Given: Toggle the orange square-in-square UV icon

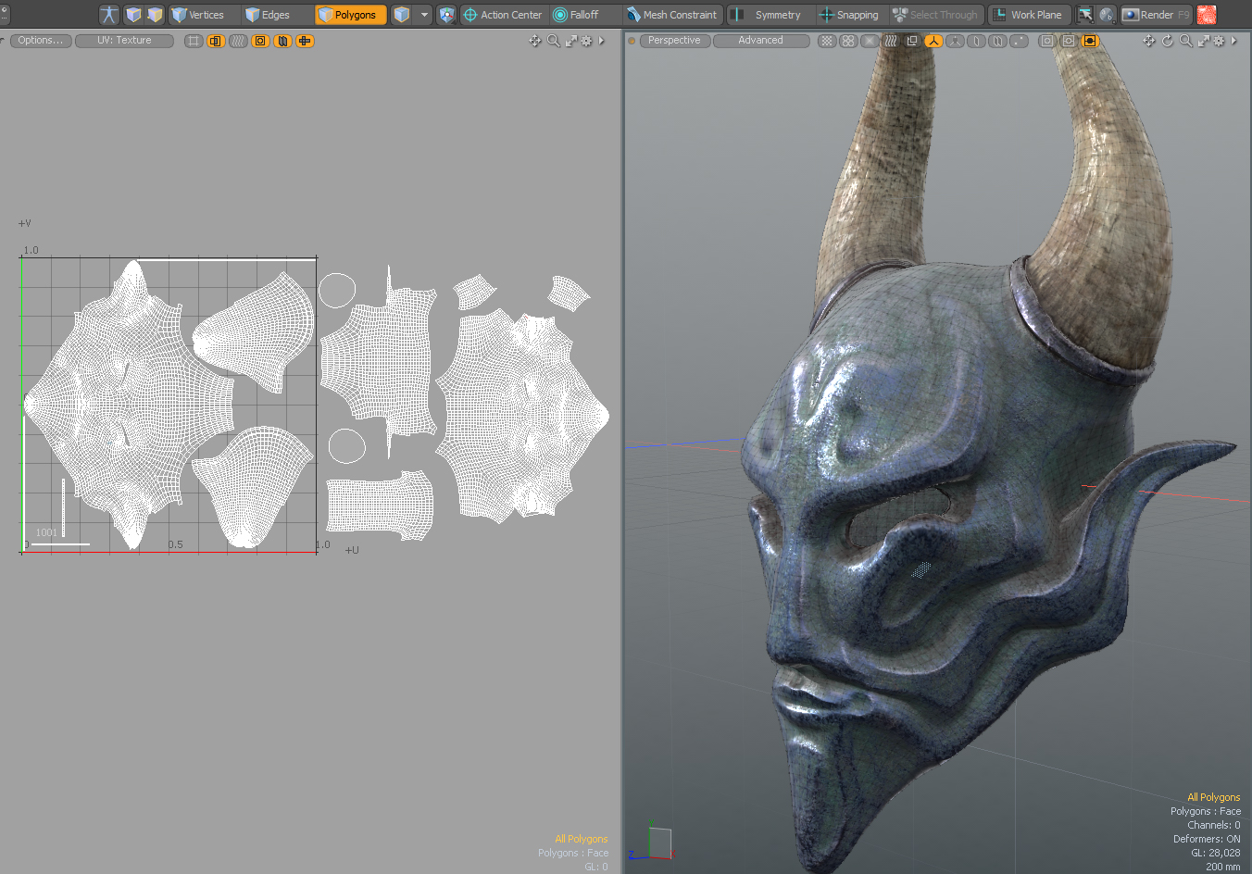Looking at the screenshot, I should pyautogui.click(x=260, y=41).
